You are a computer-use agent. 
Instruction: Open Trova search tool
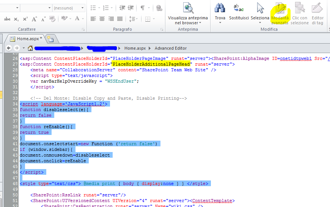click(220, 13)
